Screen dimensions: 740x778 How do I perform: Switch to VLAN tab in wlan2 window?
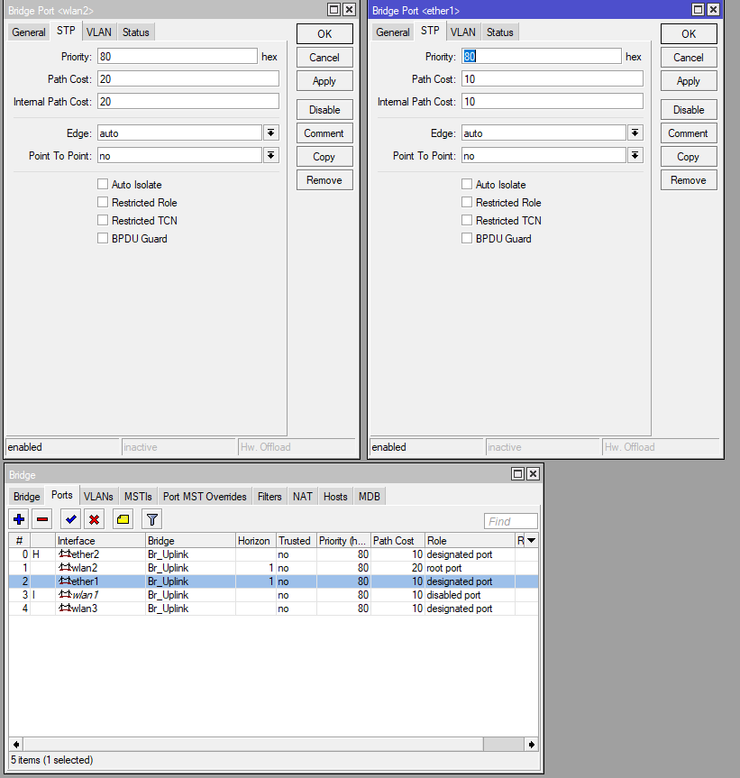[x=99, y=32]
